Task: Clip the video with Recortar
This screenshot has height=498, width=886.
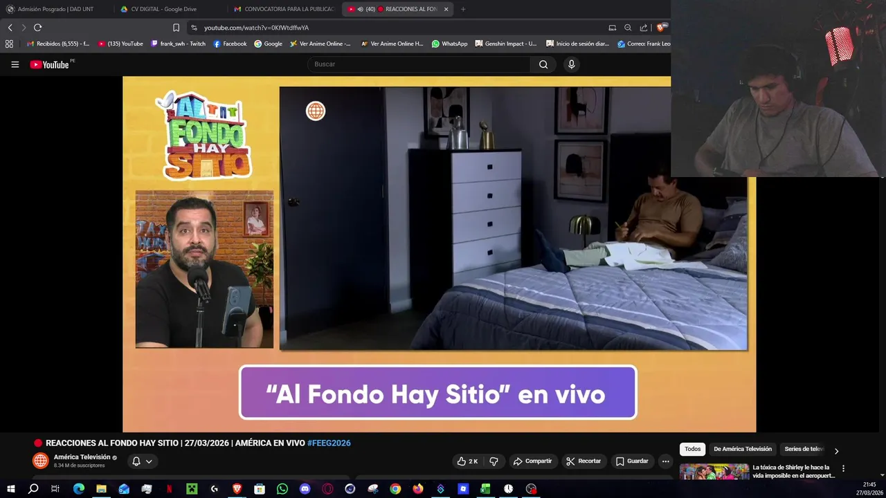Action: pos(584,461)
